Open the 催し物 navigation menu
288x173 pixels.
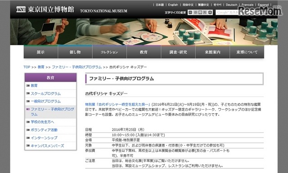click(x=75, y=52)
